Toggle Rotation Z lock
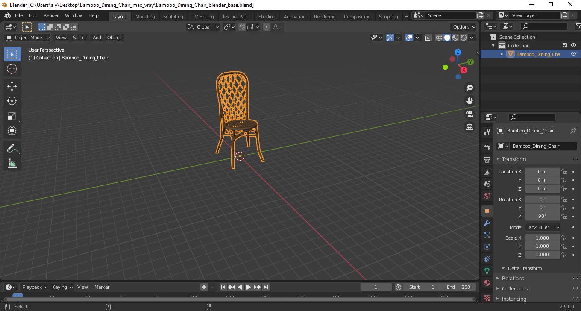Image resolution: width=581 pixels, height=311 pixels. coord(564,216)
